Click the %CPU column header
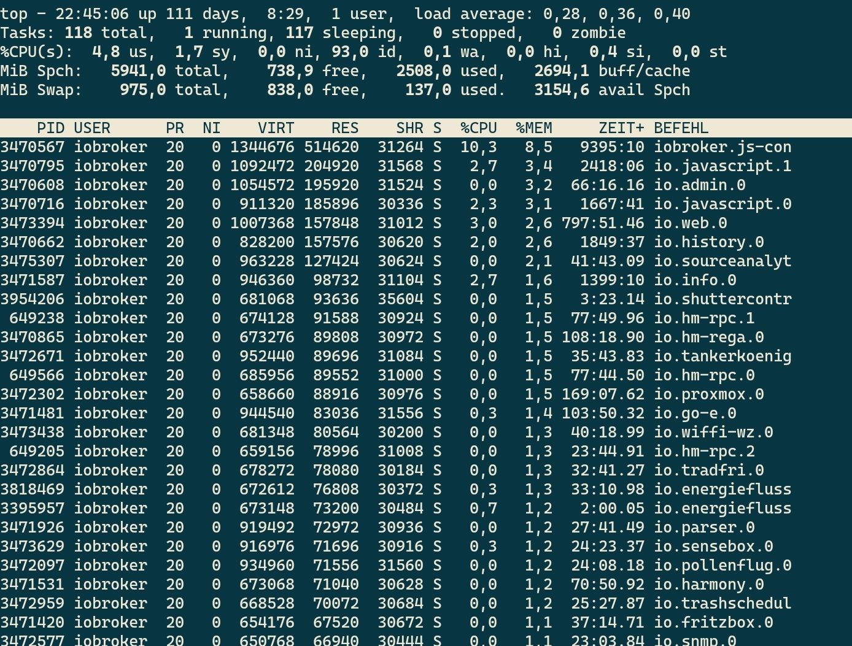 click(479, 128)
